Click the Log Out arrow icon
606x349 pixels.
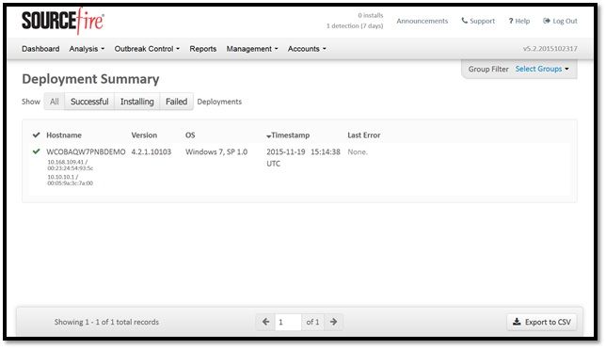point(547,21)
